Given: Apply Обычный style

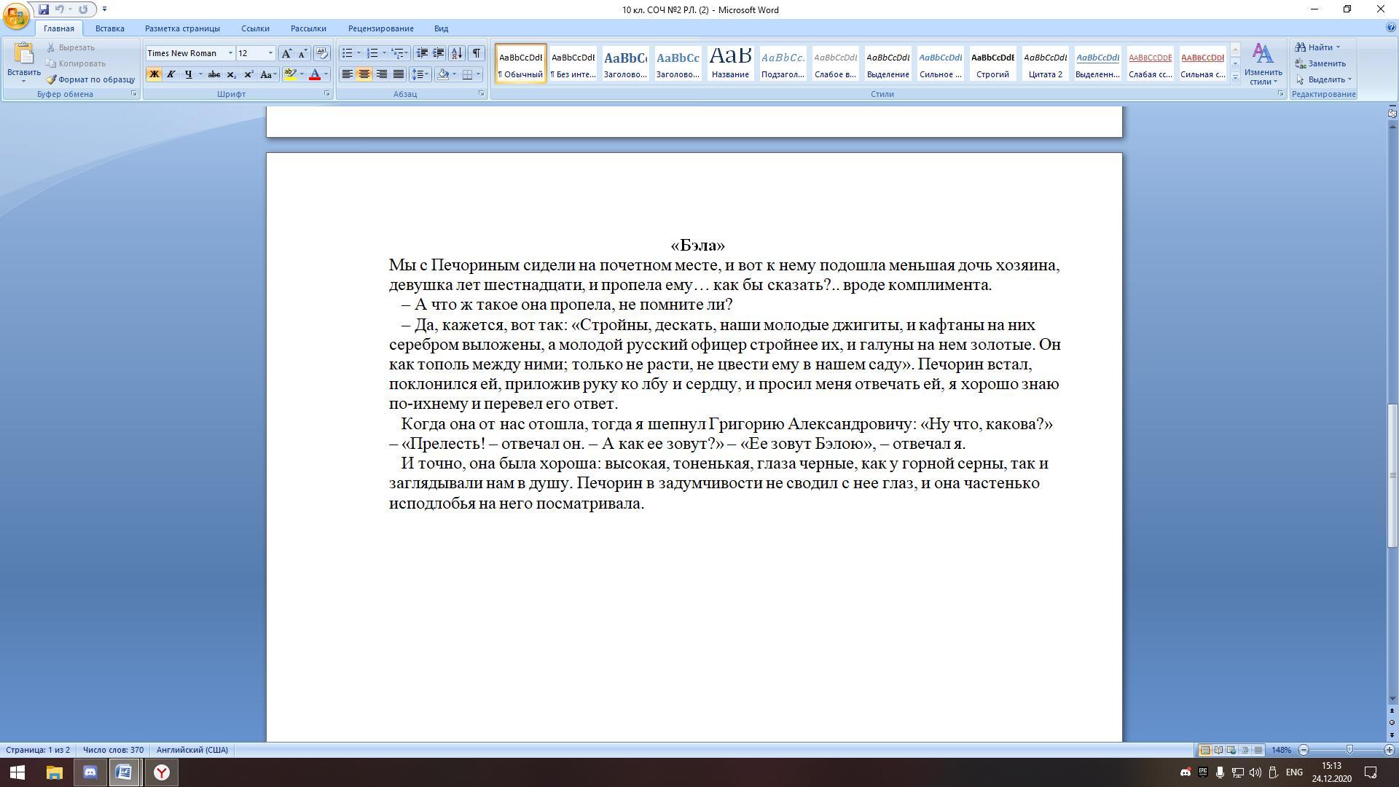Looking at the screenshot, I should (520, 63).
